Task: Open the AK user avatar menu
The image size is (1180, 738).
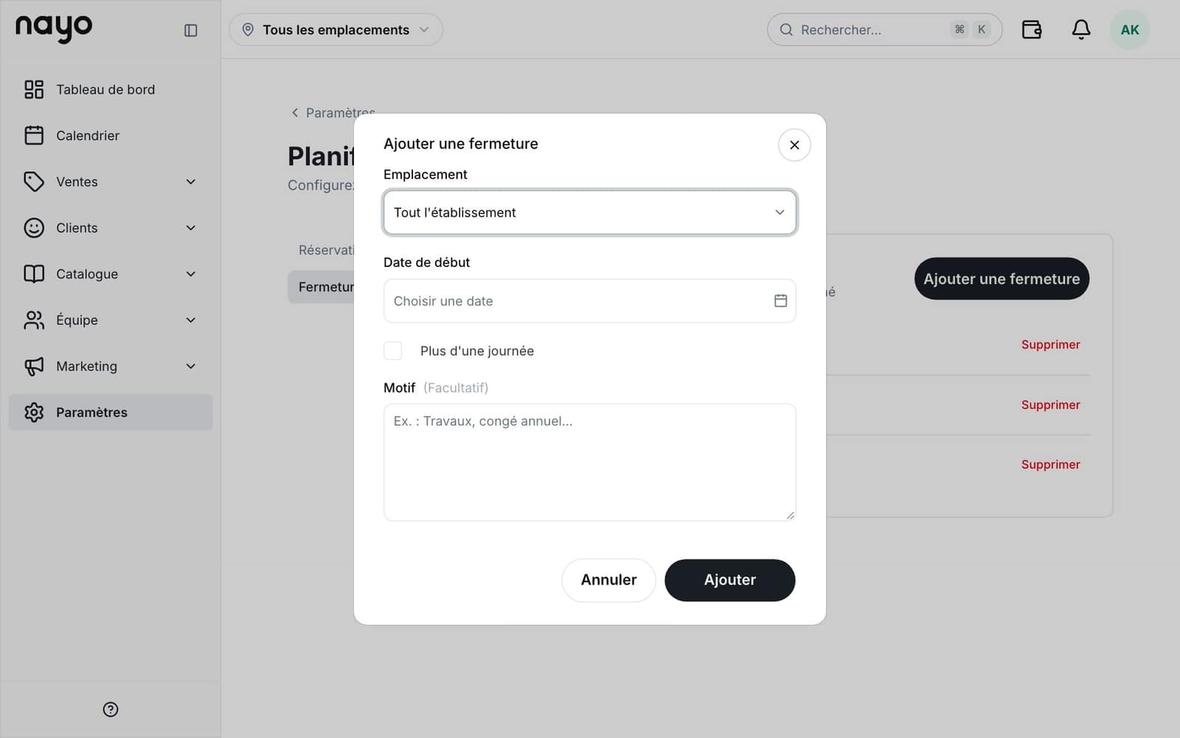Action: click(1130, 30)
